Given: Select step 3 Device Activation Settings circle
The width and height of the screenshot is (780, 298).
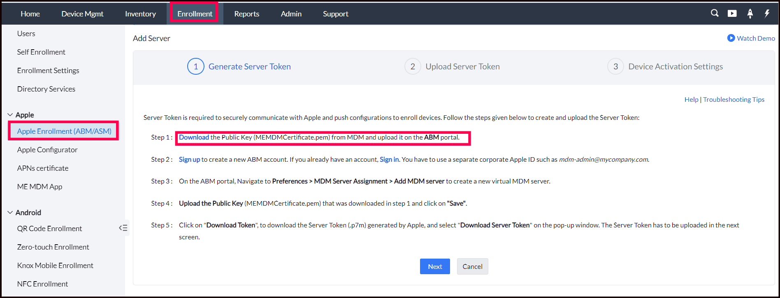Looking at the screenshot, I should pos(615,66).
